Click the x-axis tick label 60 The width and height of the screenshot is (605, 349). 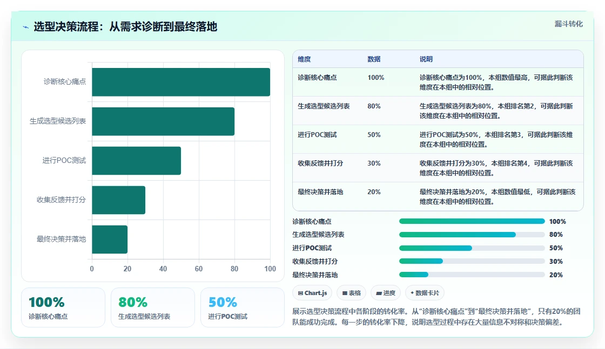[x=199, y=269]
